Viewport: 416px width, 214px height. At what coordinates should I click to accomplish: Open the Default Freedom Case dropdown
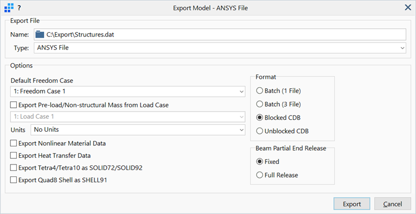(x=127, y=91)
